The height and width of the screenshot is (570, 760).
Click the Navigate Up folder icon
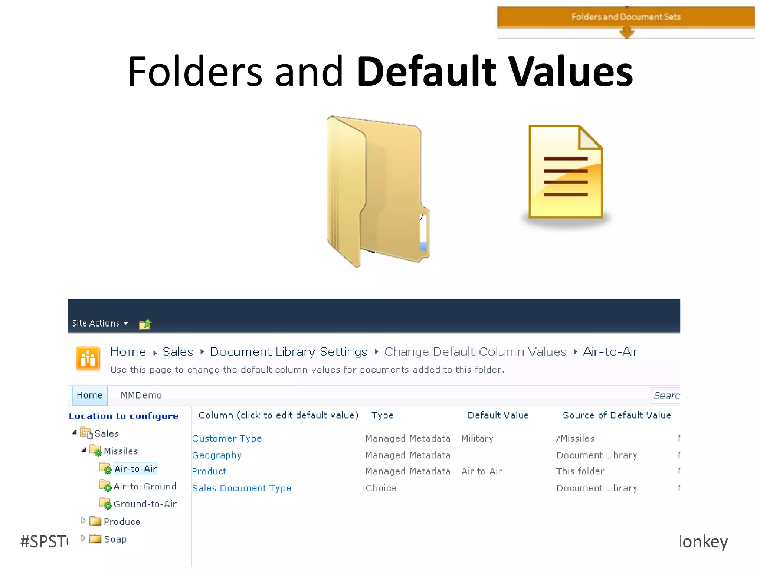pyautogui.click(x=145, y=324)
